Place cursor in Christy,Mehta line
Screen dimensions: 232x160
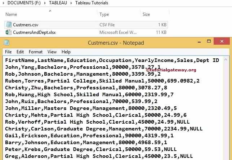(x=96, y=115)
